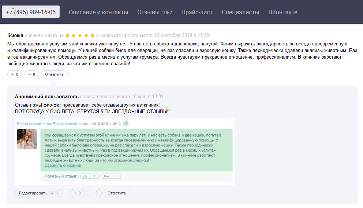Click the avatar photo in attached screenshot
Screen dimensions: 363x208
27,139
